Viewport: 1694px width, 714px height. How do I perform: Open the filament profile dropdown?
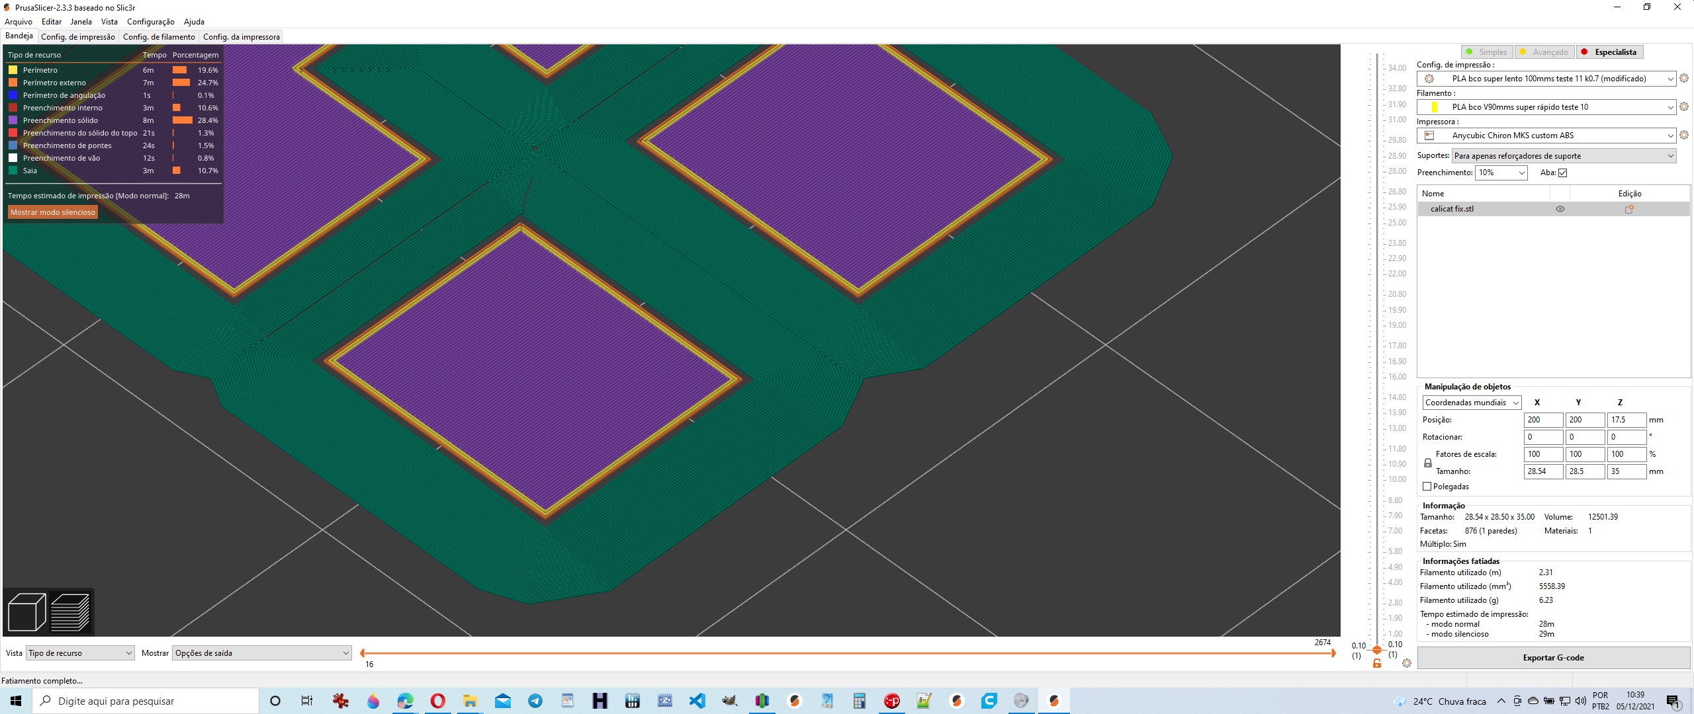pyautogui.click(x=1546, y=107)
